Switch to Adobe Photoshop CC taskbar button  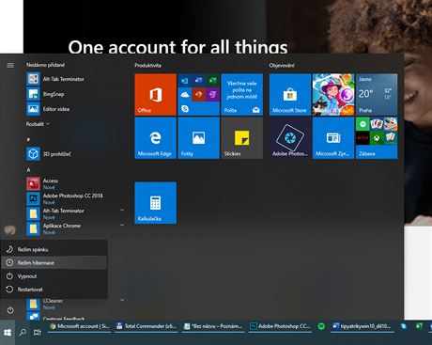tap(280, 326)
